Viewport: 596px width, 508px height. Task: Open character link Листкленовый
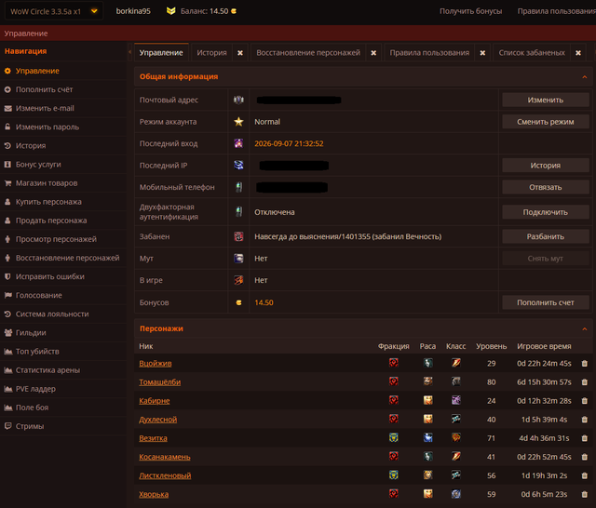pos(165,475)
